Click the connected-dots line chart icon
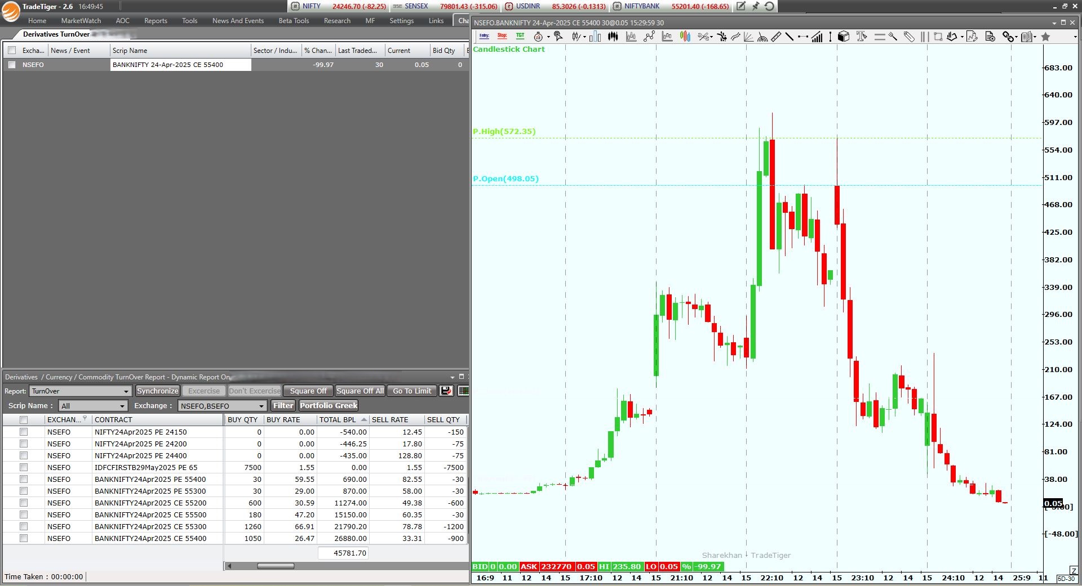 click(x=649, y=37)
